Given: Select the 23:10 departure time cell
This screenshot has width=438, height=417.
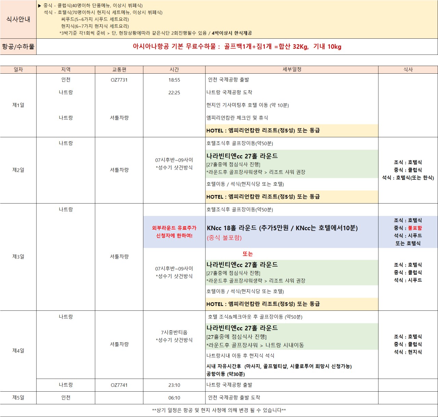Looking at the screenshot, I should point(174,385).
